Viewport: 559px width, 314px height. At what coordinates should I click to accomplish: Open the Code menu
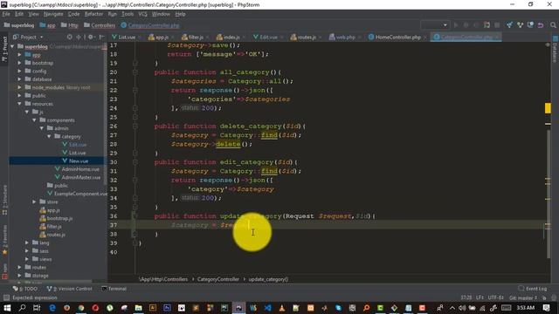click(73, 14)
